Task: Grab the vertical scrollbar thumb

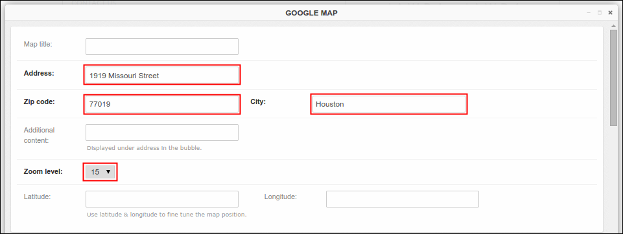Action: 613,78
